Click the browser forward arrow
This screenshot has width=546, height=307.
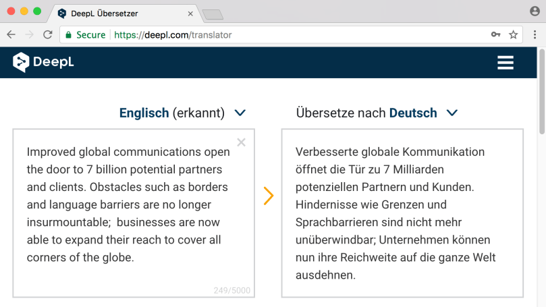pyautogui.click(x=29, y=34)
